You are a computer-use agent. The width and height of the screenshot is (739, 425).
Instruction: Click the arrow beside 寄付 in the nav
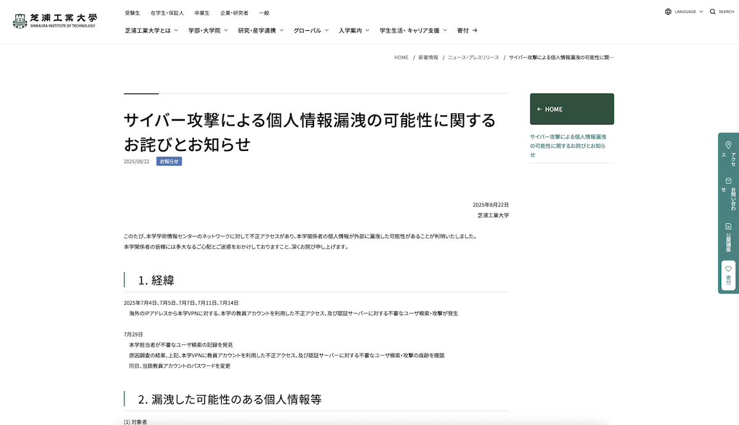[475, 30]
